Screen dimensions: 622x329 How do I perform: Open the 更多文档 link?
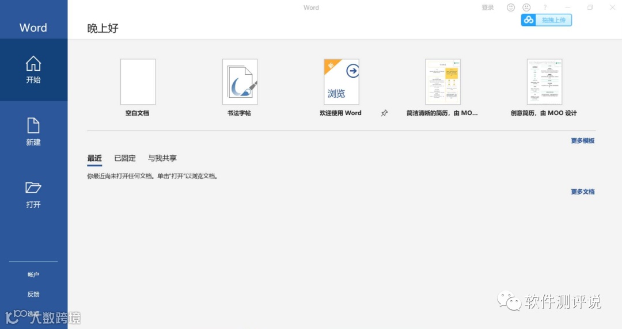(583, 192)
